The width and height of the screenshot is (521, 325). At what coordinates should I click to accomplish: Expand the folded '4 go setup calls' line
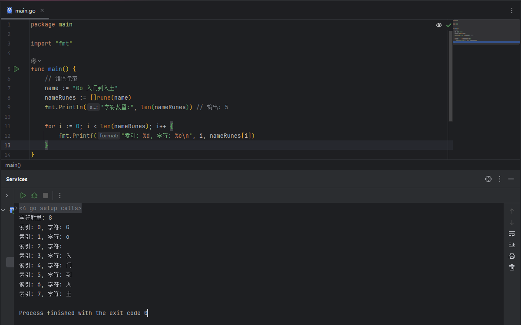[16, 208]
